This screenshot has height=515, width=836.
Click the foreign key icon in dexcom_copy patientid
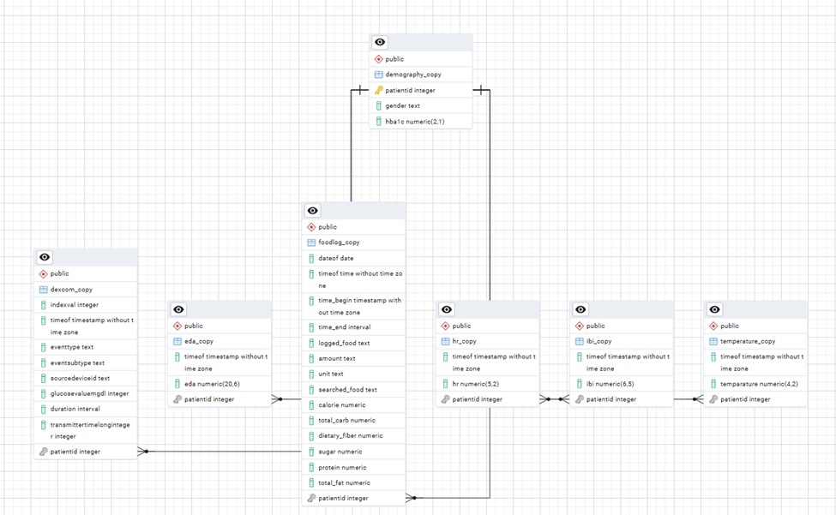pos(43,452)
